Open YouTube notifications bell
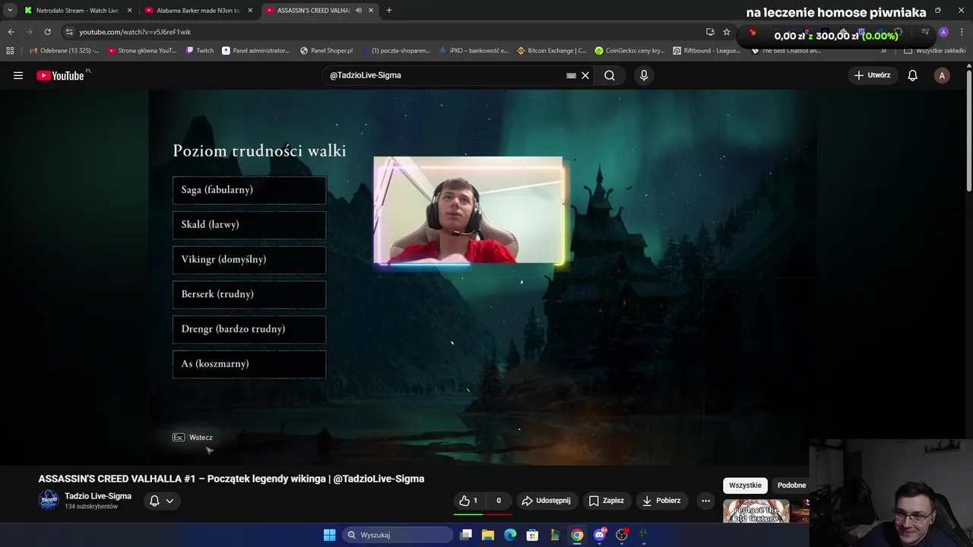This screenshot has height=547, width=973. click(x=913, y=75)
